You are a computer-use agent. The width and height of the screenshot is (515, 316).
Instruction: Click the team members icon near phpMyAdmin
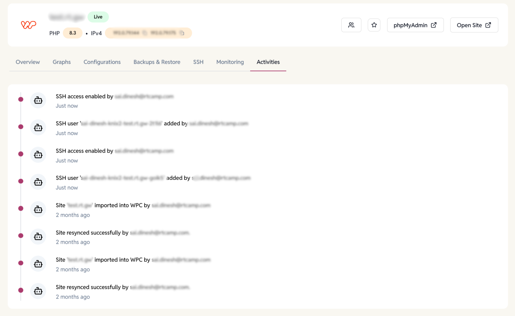(x=351, y=25)
